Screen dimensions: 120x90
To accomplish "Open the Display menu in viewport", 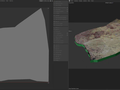I will [80, 1].
